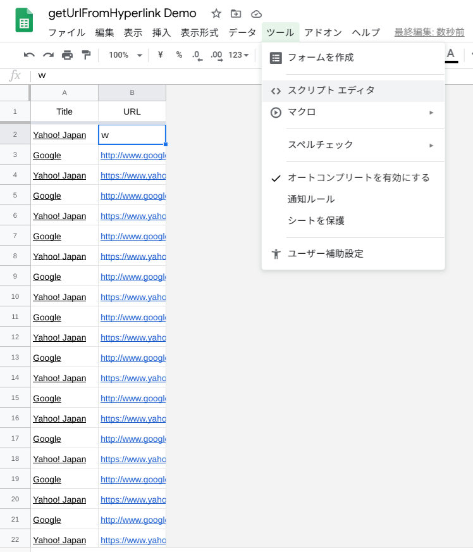Select the Title header cell
The image size is (473, 552).
point(64,111)
